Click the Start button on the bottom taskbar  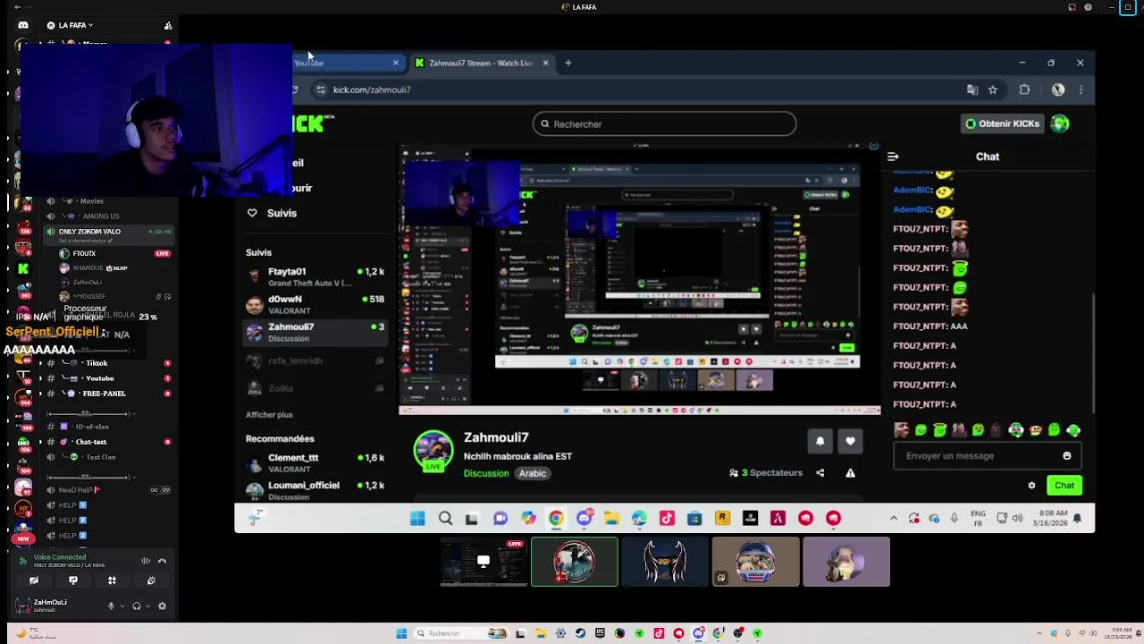pos(401,633)
